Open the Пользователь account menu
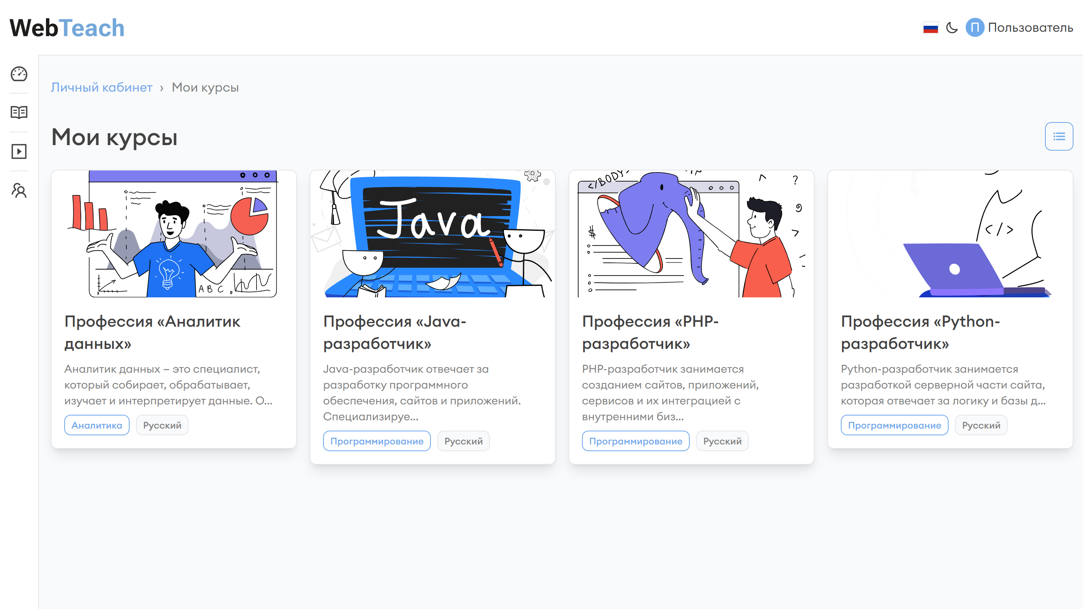This screenshot has width=1083, height=609. 1030,28
